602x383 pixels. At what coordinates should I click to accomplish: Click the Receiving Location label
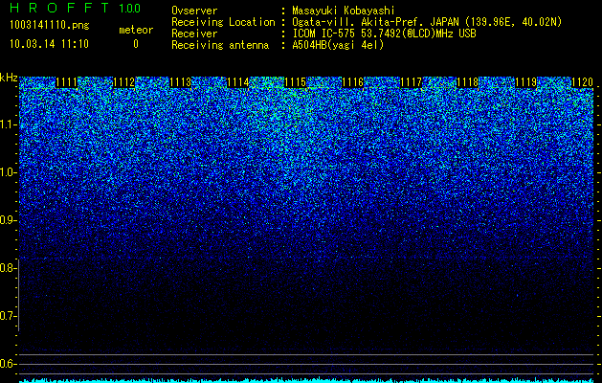tap(223, 22)
